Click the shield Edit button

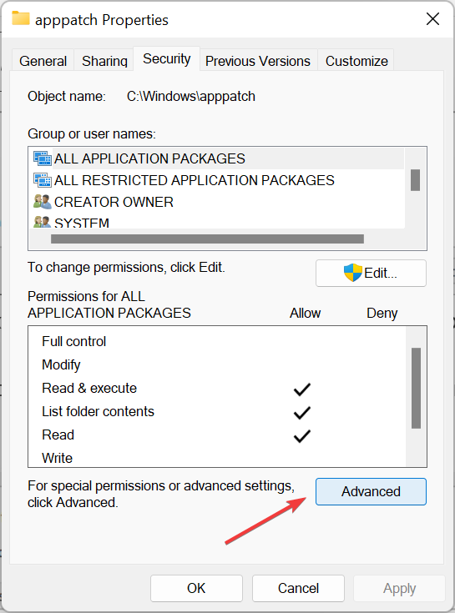click(371, 273)
